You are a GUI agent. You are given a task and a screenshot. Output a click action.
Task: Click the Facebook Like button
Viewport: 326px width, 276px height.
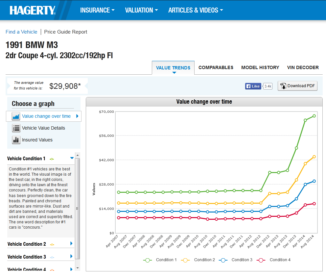click(253, 86)
